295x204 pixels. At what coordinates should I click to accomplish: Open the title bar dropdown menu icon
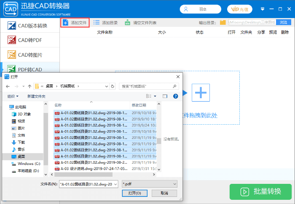(x=263, y=9)
